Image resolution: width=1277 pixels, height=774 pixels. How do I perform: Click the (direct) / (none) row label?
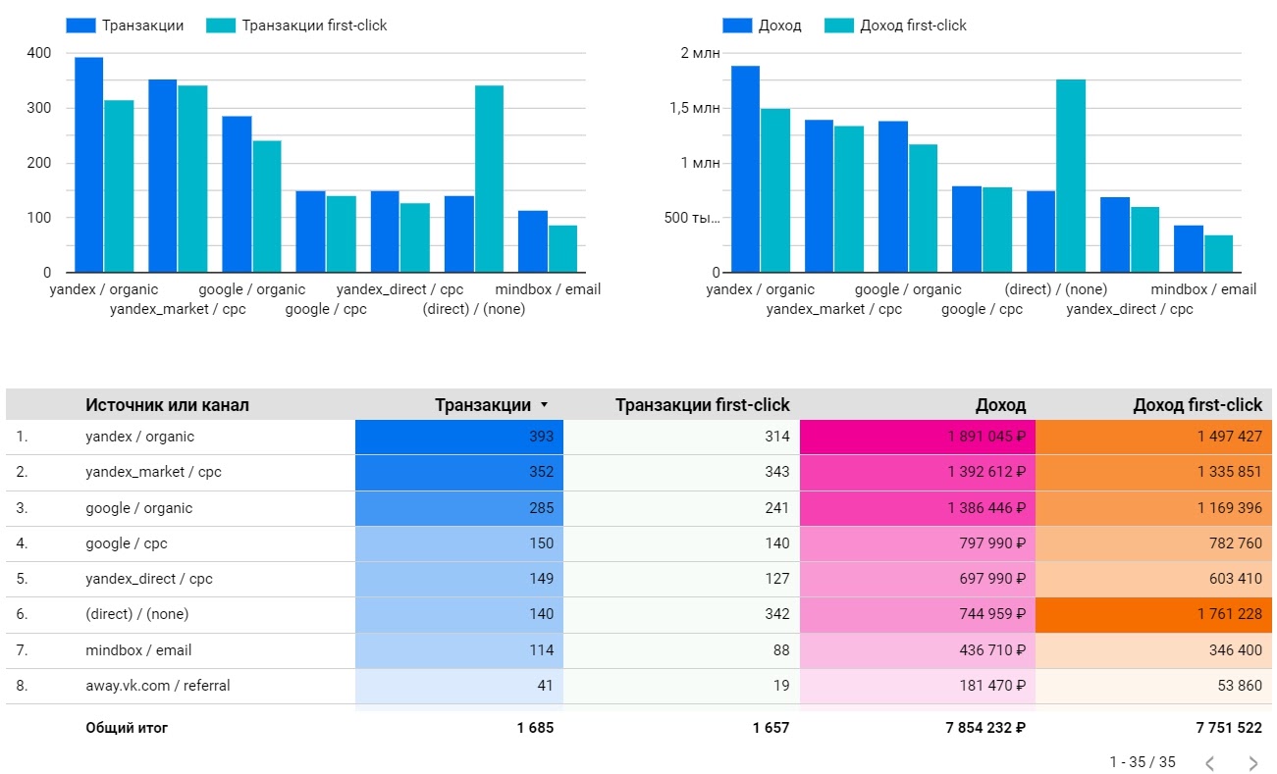point(136,614)
